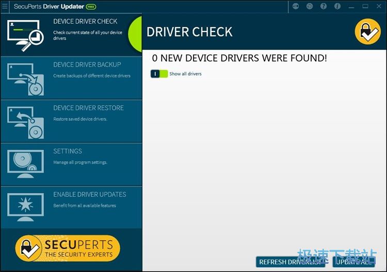Click the Settings gear monitor icon
This screenshot has height=272, width=387.
coord(25,164)
